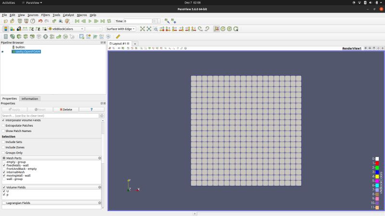Image resolution: width=385 pixels, height=216 pixels.
Task: Open the File menu
Action: click(4, 15)
